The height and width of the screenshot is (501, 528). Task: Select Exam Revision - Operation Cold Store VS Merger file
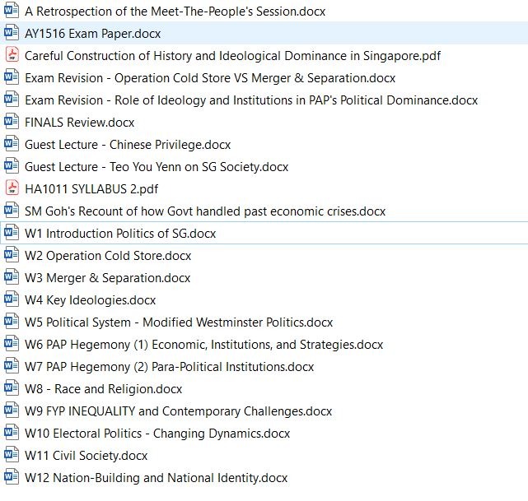coord(209,78)
